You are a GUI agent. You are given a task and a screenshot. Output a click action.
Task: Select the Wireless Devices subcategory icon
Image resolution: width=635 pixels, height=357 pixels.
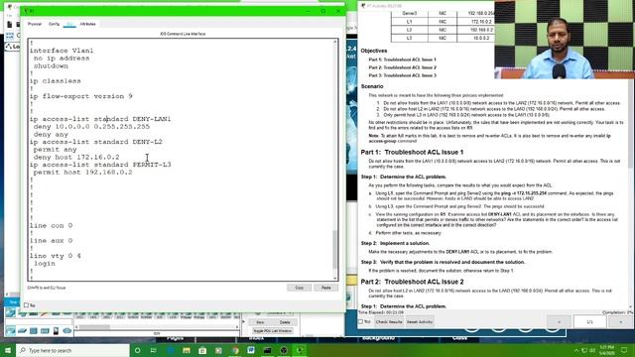pyautogui.click(x=45, y=330)
